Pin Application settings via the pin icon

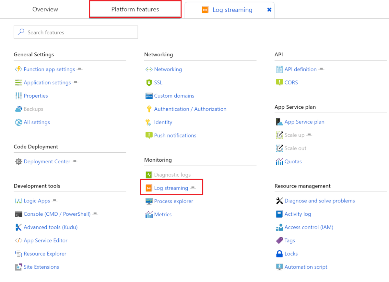76,82
